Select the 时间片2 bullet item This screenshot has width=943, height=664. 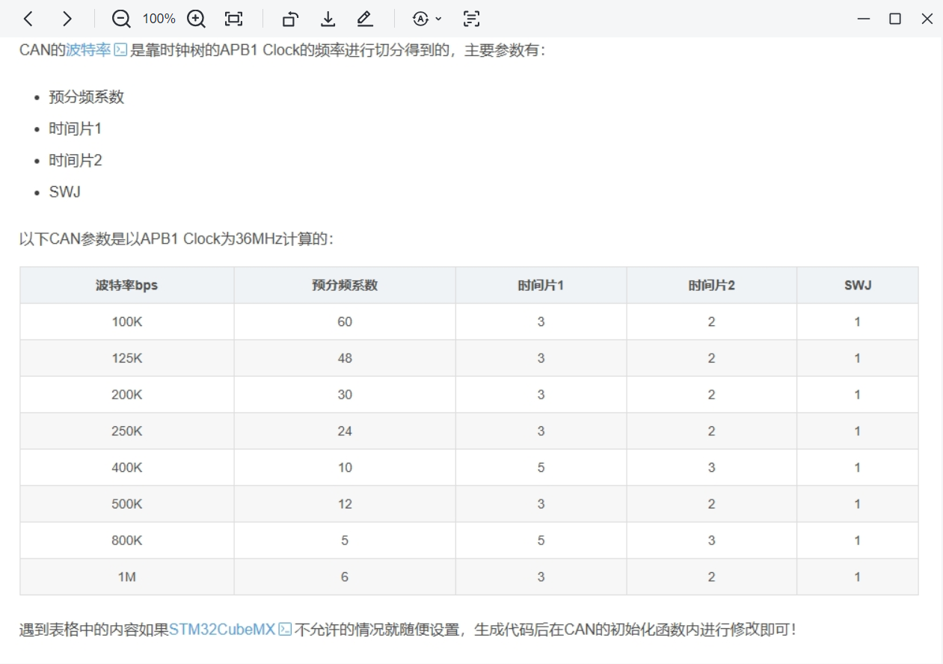76,160
